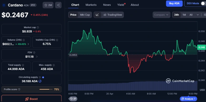206x102 pixels.
Task: Switch to the News tab
Action: [x=107, y=5]
